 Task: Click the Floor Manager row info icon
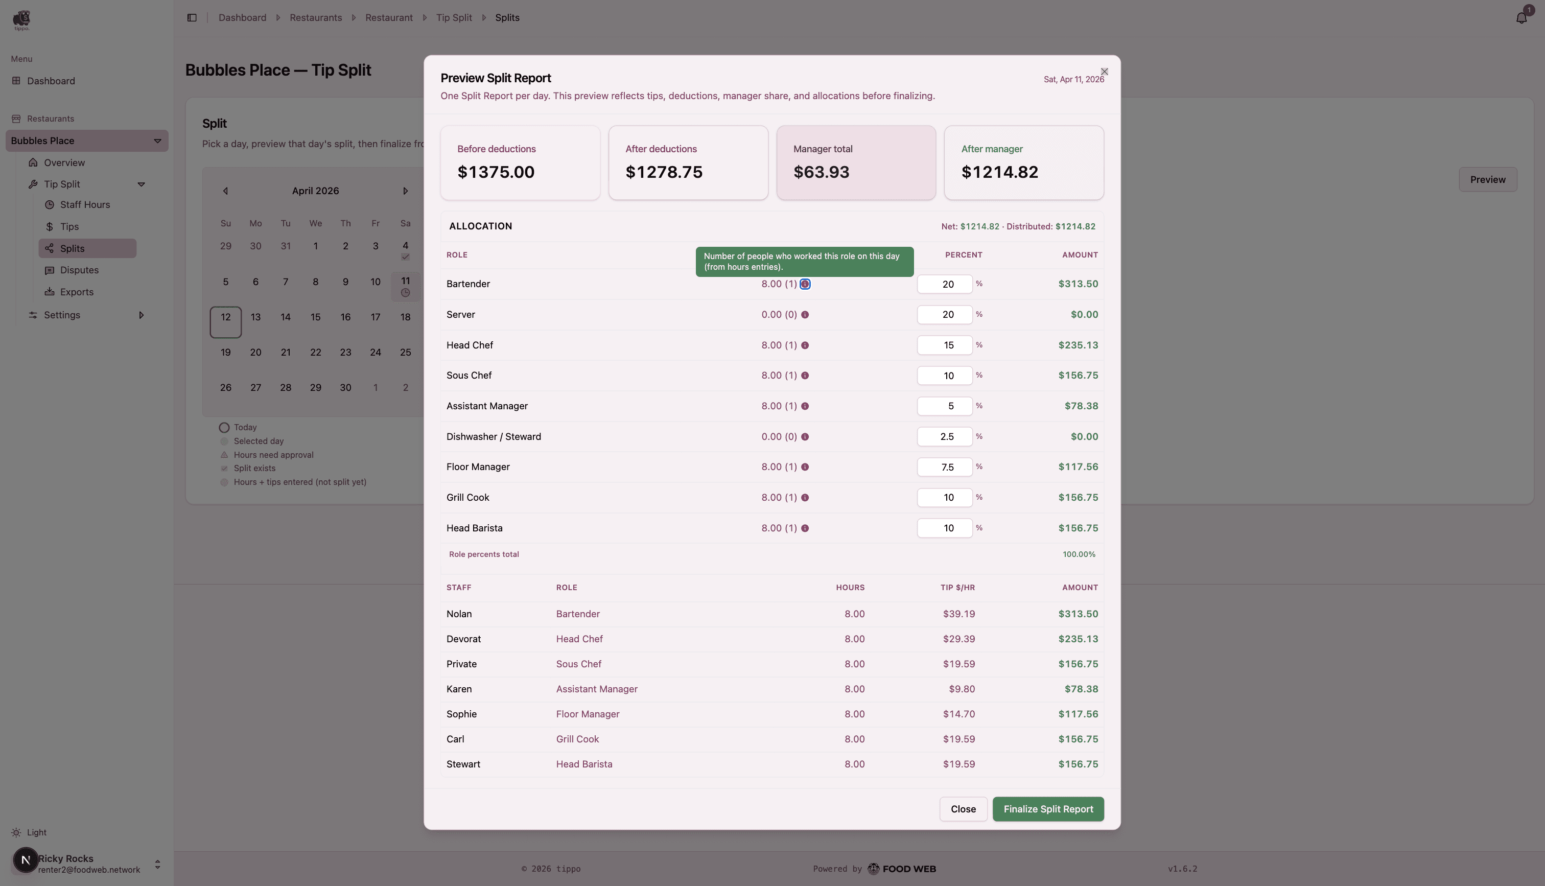coord(805,467)
